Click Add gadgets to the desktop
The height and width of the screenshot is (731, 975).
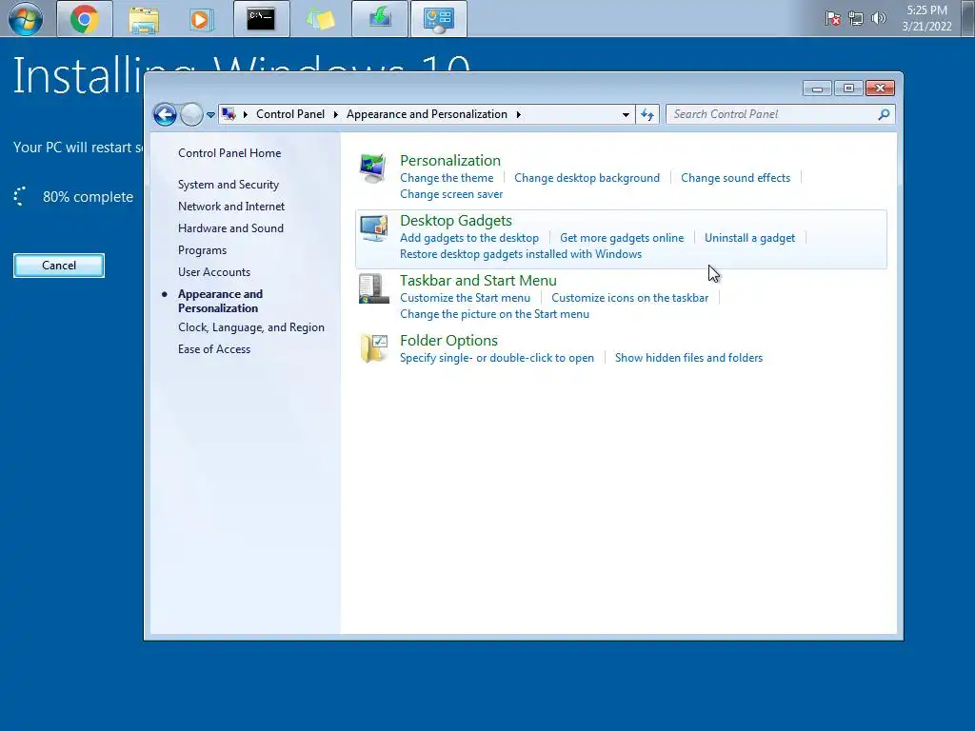[x=469, y=238]
